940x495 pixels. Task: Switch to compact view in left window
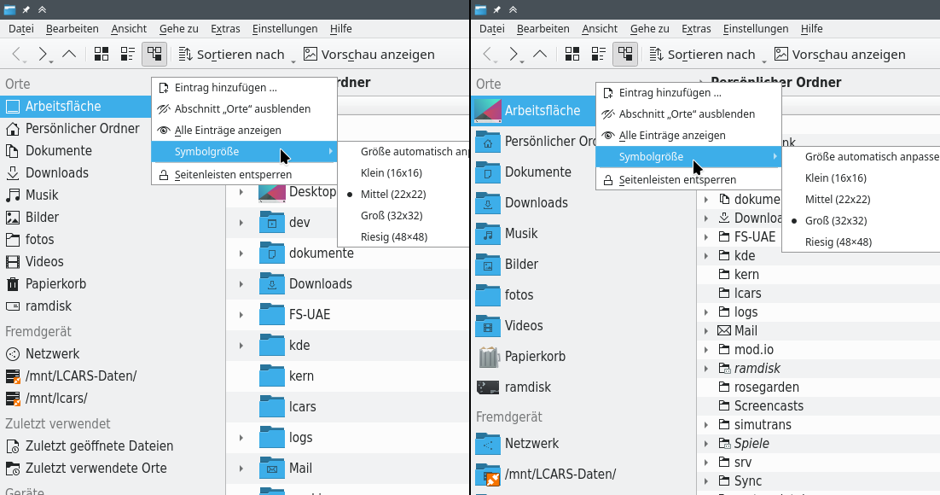pyautogui.click(x=128, y=55)
